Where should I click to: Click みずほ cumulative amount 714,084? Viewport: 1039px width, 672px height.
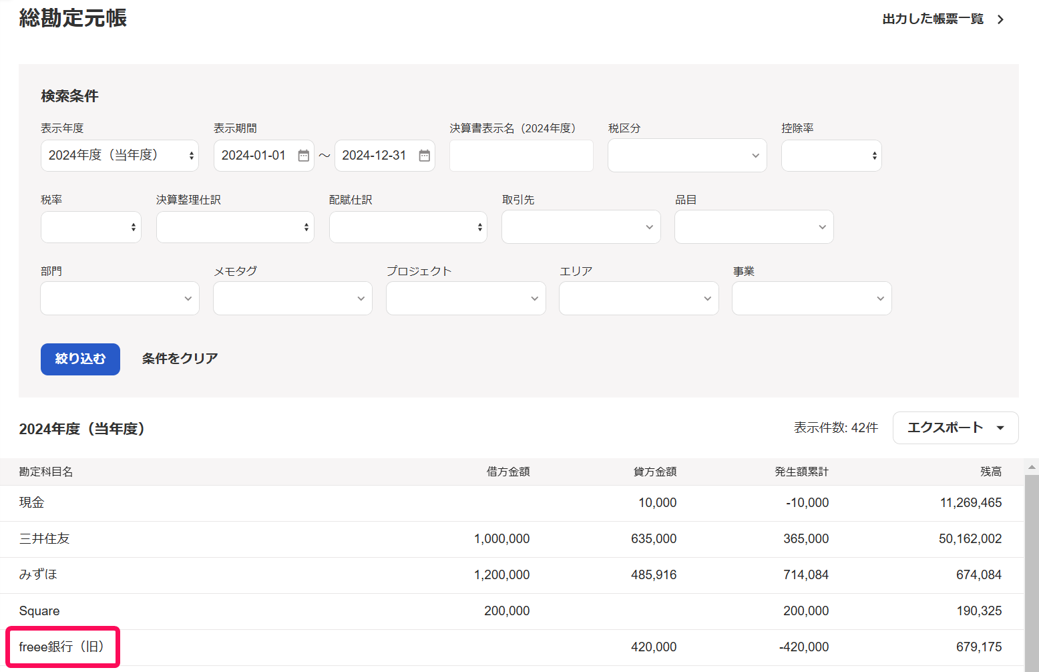click(806, 575)
